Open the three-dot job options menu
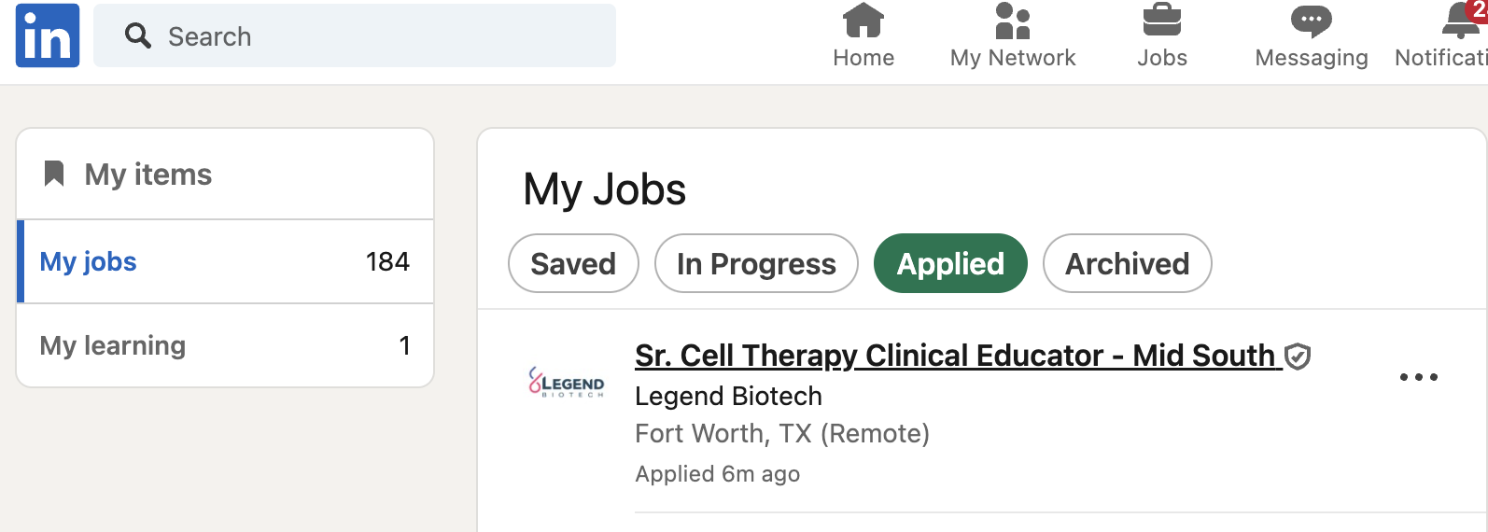1488x532 pixels. coord(1419,377)
